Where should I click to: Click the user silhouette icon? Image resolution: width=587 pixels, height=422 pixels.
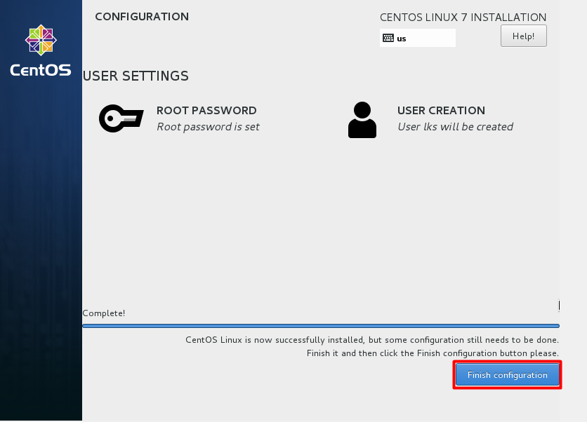[x=362, y=120]
